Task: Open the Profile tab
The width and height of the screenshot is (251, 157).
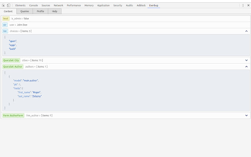Action: click(40, 11)
